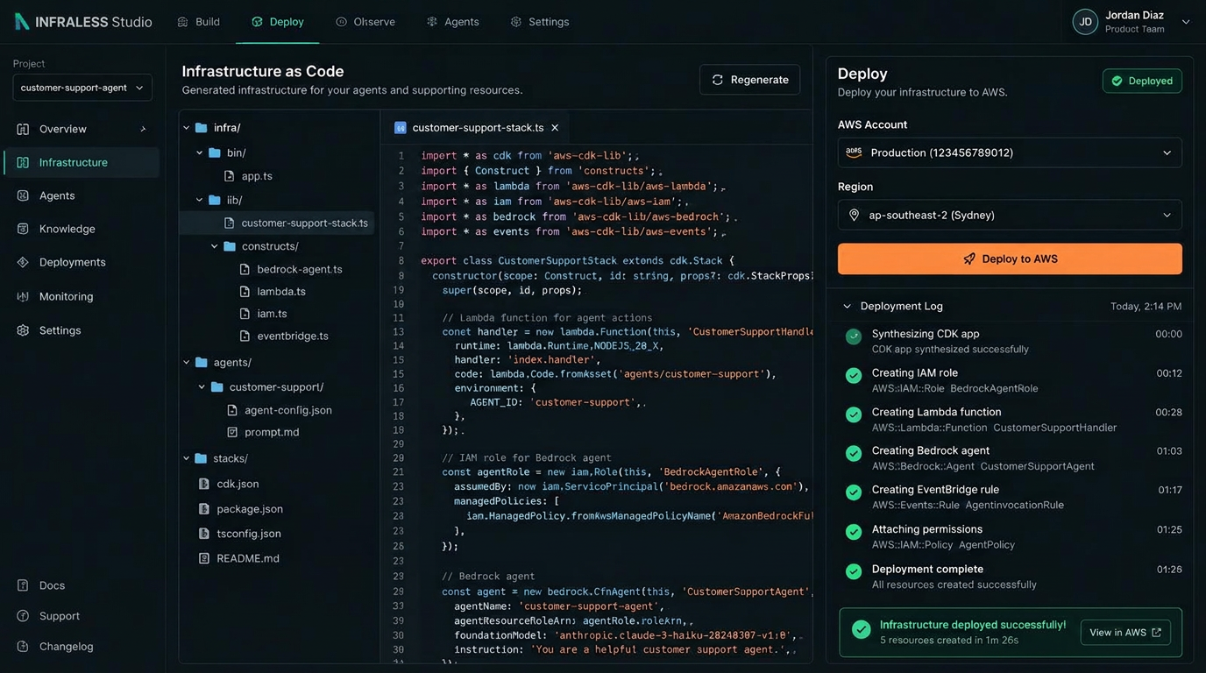Click the green check beside Creating Lambda function

coord(853,414)
